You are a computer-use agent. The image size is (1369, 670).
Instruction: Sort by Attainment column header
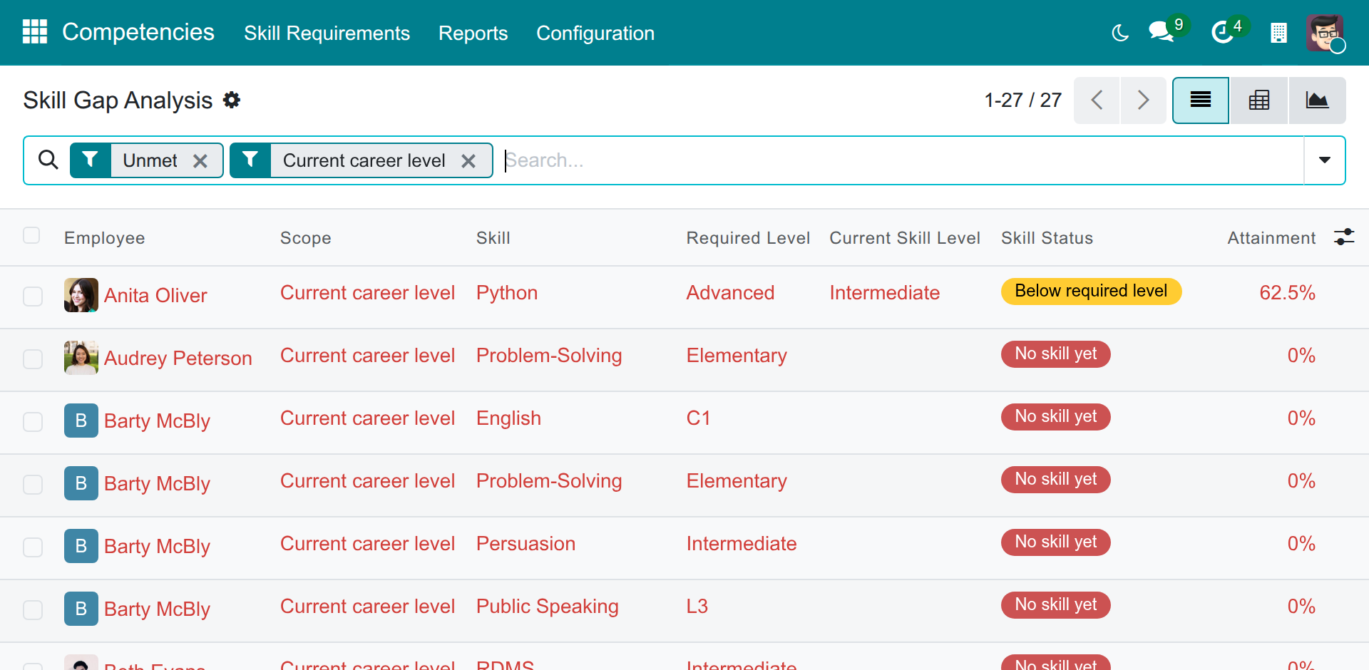pyautogui.click(x=1271, y=238)
